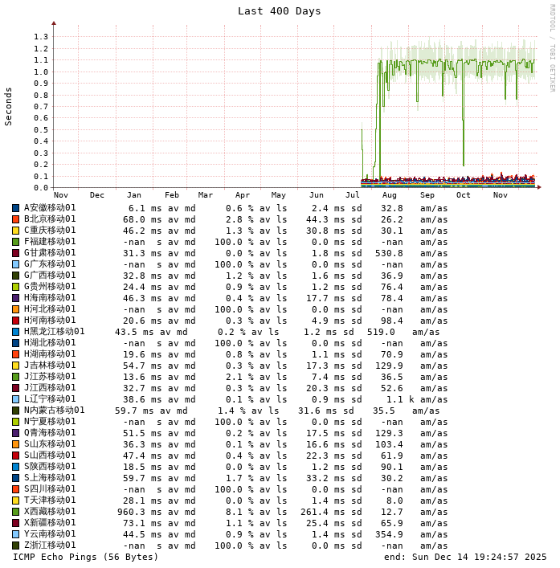Click the 1.0 value on the y-axis
Image resolution: width=560 pixels, height=568 pixels.
(41, 72)
